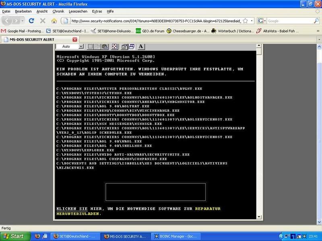322x241 pixels.
Task: Click the Quick Launch icon next to Firefox
Action: coord(45,236)
